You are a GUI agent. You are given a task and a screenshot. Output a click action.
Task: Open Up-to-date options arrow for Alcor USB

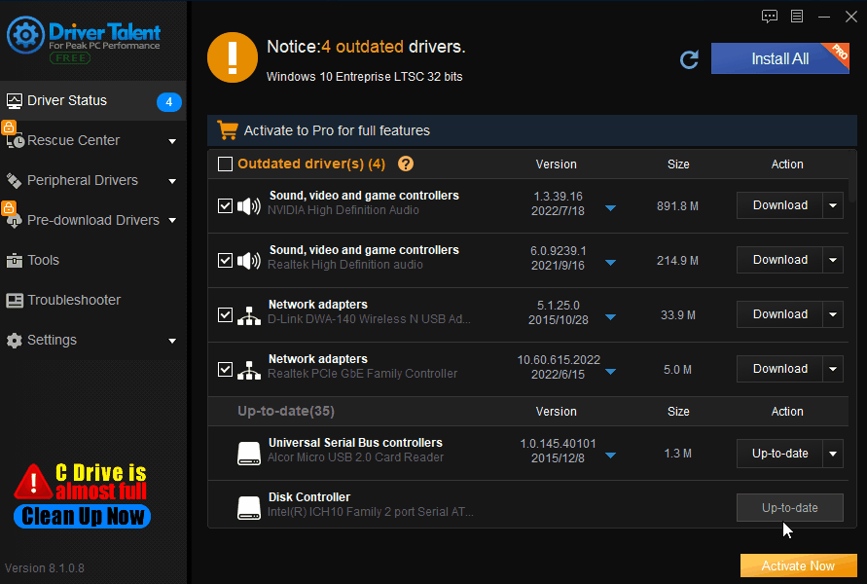[x=833, y=454]
